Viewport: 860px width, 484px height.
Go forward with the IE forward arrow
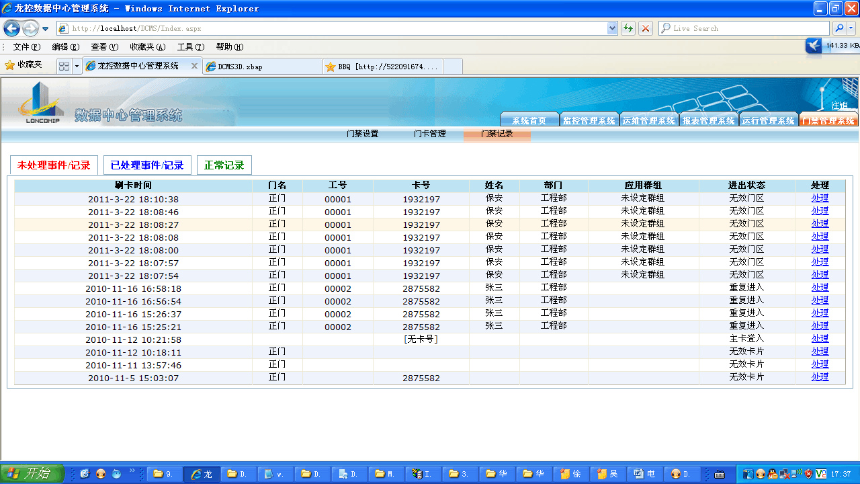point(30,28)
